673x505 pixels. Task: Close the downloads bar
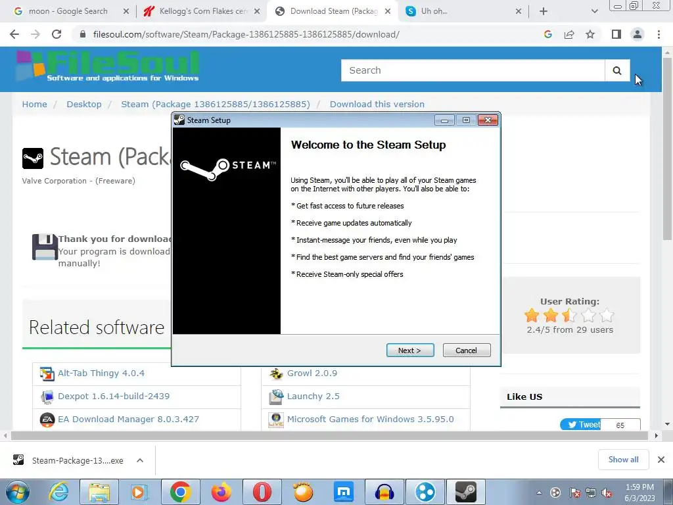tap(661, 460)
